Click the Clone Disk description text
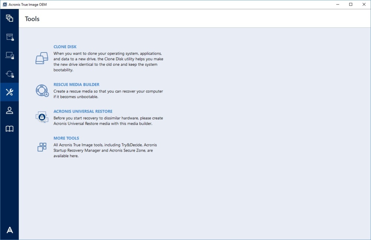 [108, 62]
